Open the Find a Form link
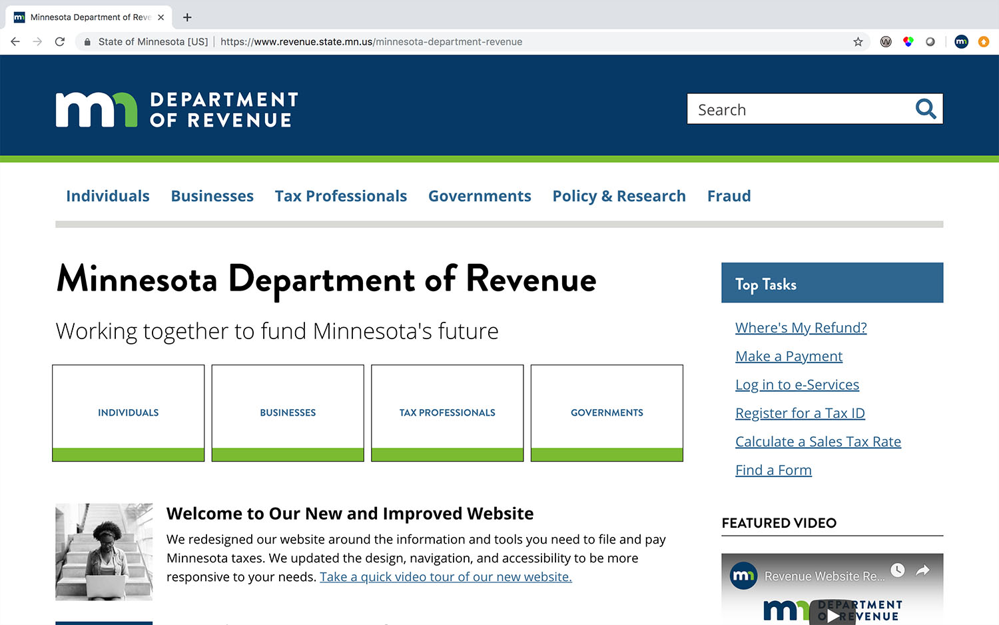 pos(773,470)
